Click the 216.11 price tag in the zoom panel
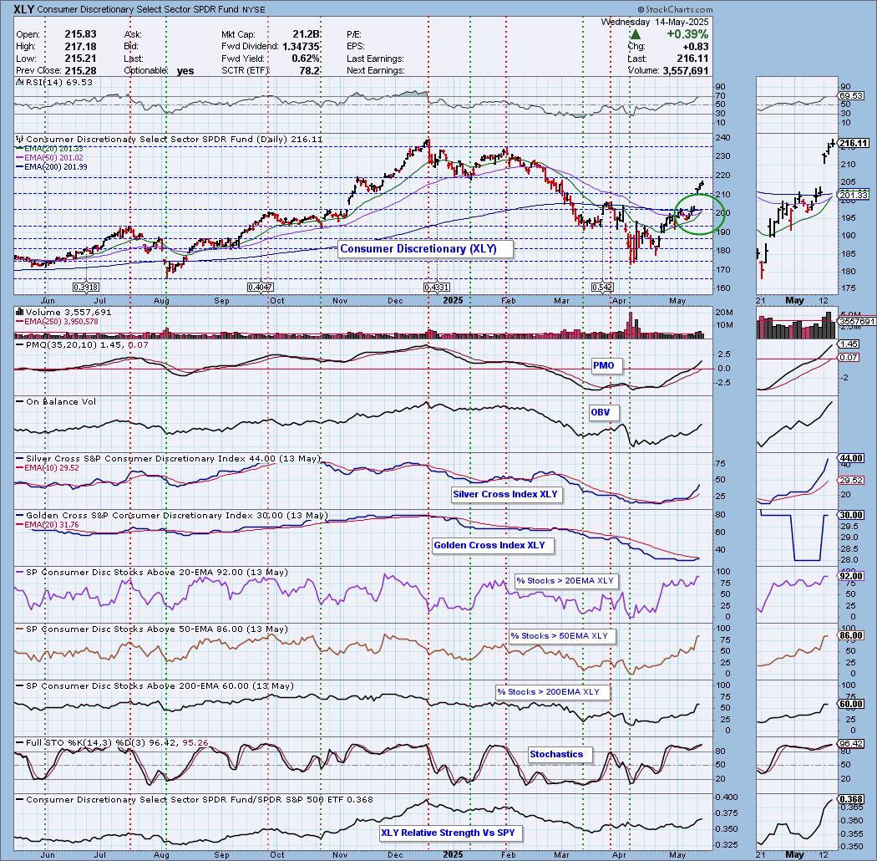This screenshot has width=877, height=861. click(x=854, y=143)
